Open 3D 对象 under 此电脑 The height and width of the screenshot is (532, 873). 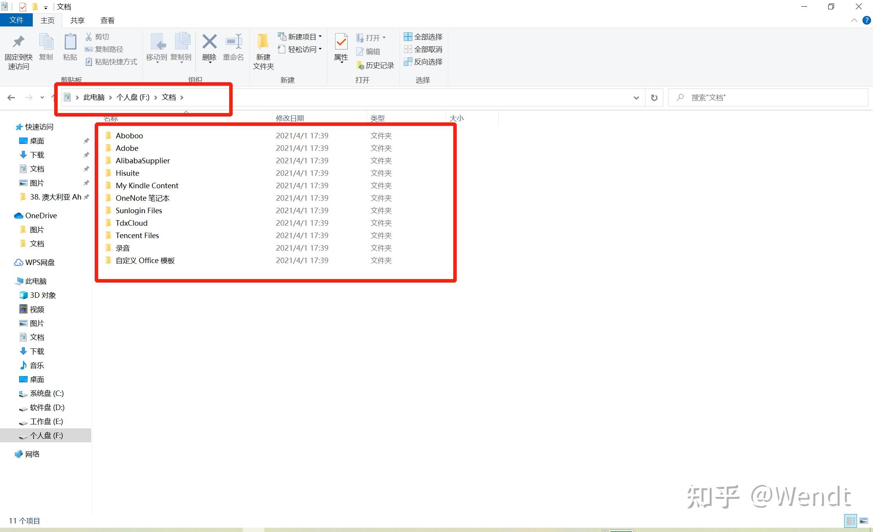[43, 295]
